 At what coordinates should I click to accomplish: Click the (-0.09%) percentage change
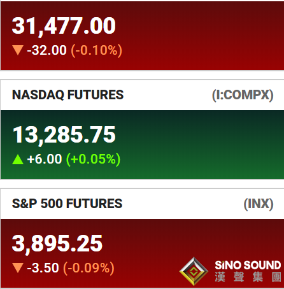point(89,268)
